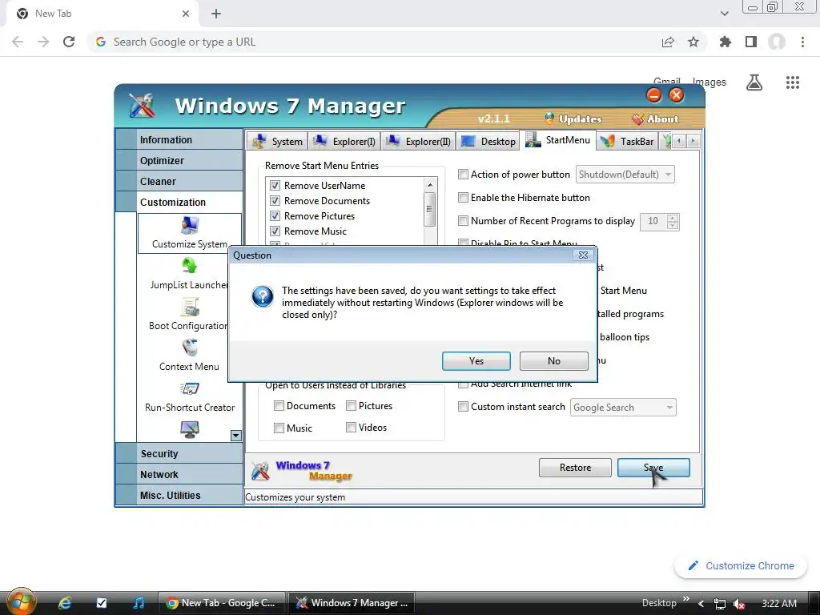820x615 pixels.
Task: Open Google apps grid icon
Action: 793,82
